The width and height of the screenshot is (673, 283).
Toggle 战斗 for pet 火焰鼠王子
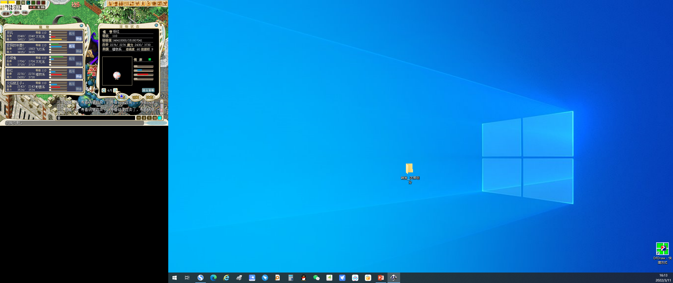point(72,84)
